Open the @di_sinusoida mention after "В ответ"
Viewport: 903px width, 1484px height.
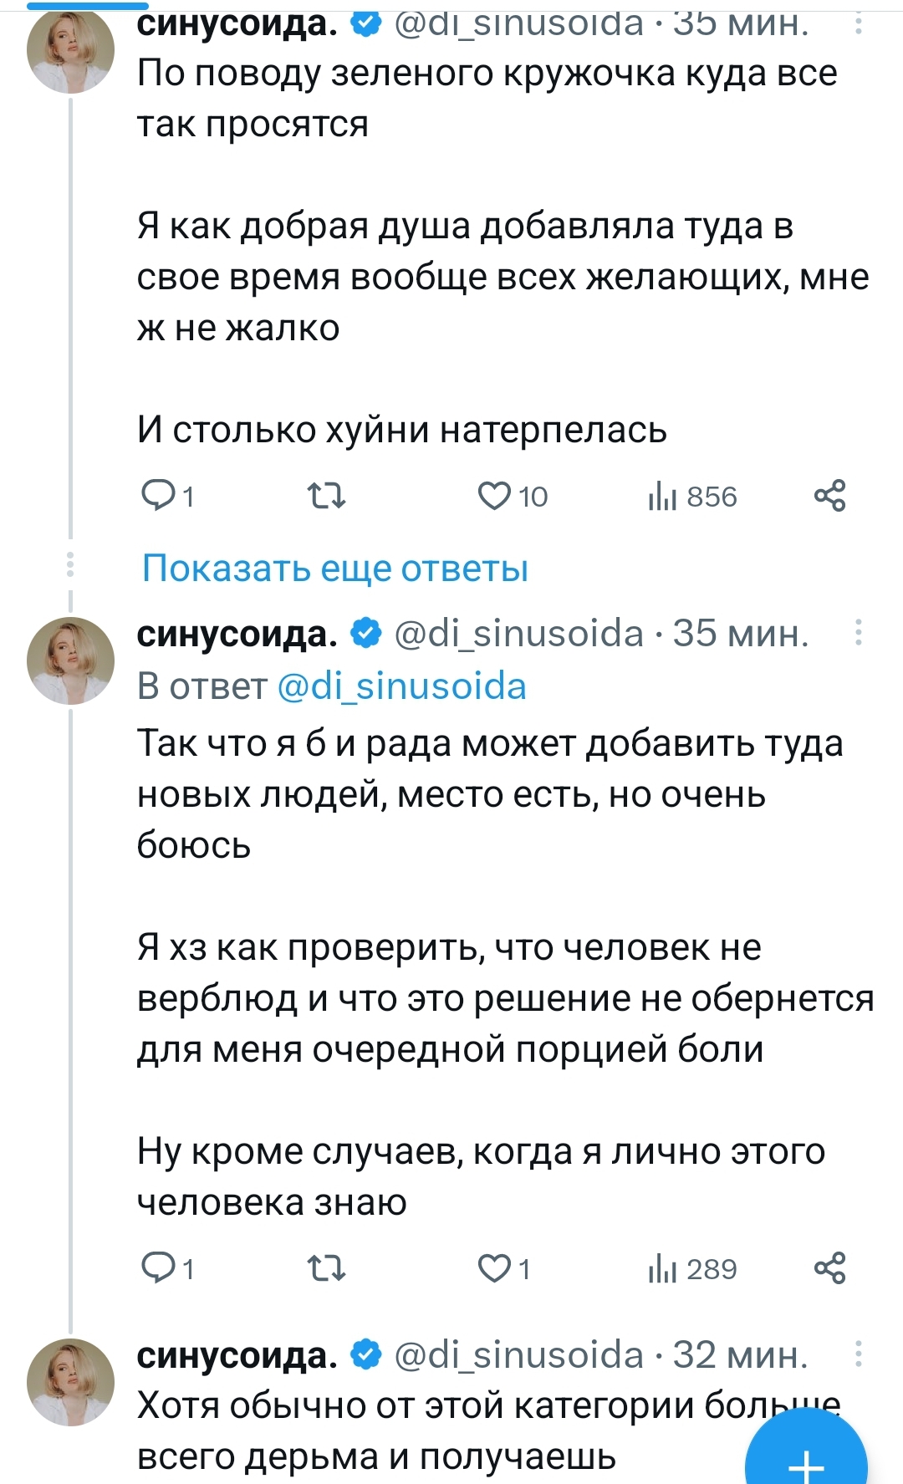(x=401, y=686)
